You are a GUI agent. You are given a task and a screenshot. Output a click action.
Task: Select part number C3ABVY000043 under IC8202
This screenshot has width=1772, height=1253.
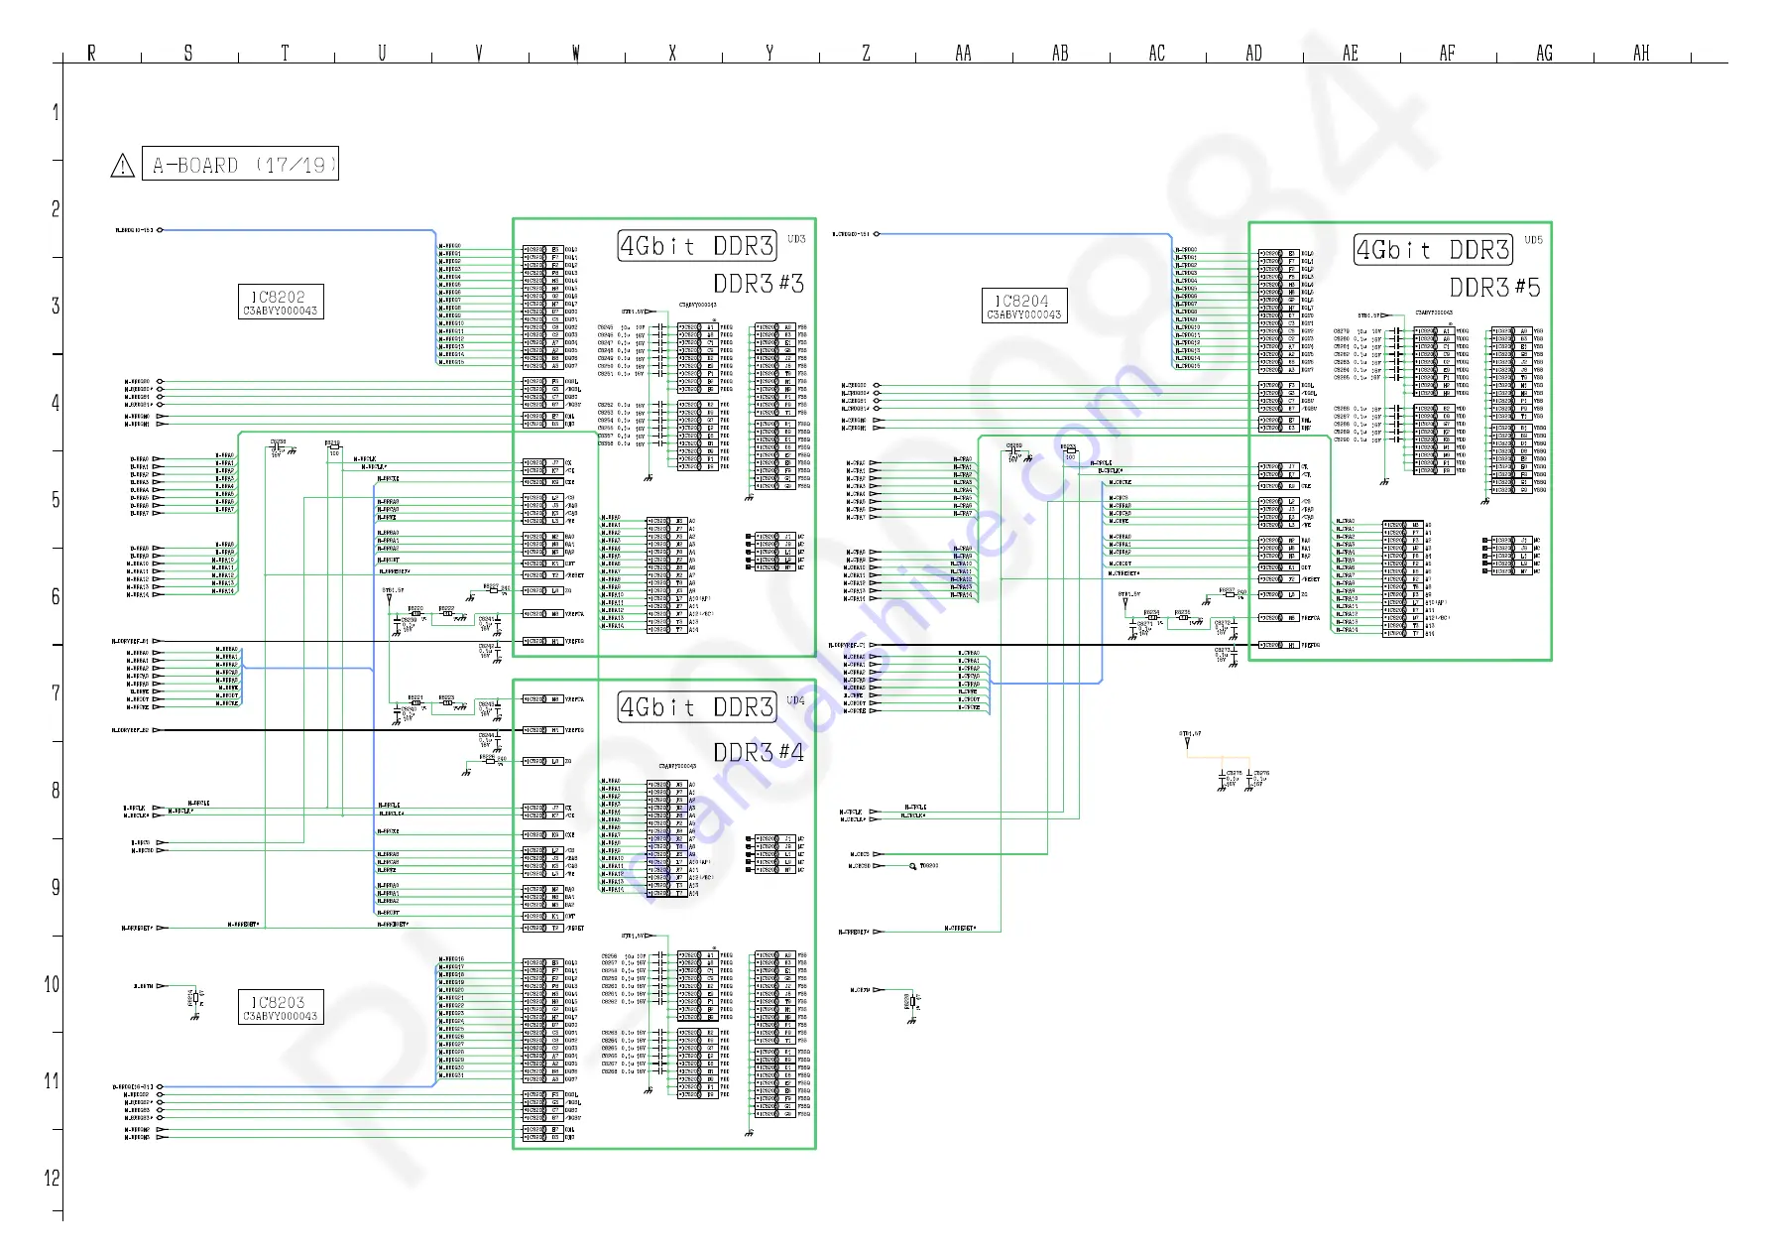click(281, 311)
